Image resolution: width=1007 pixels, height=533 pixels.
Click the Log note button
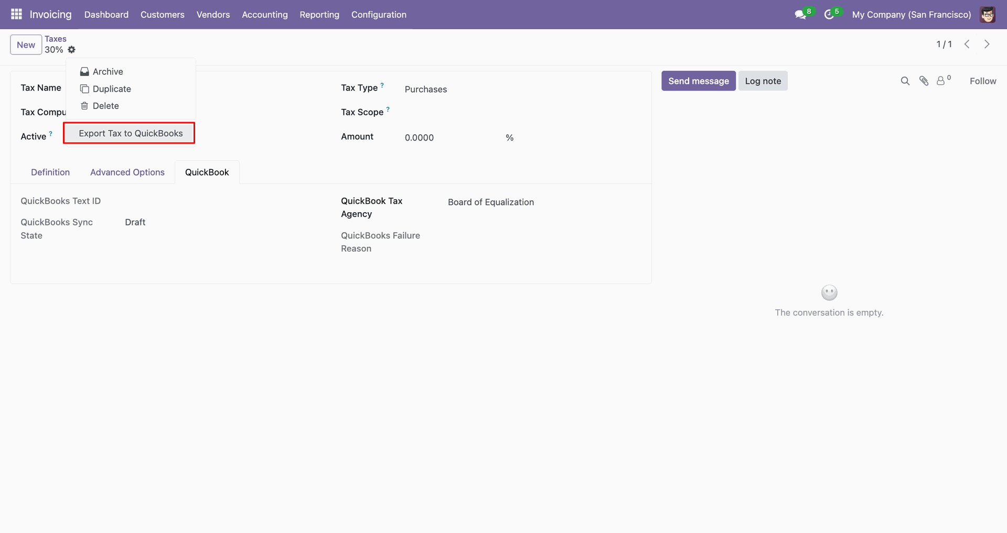763,81
